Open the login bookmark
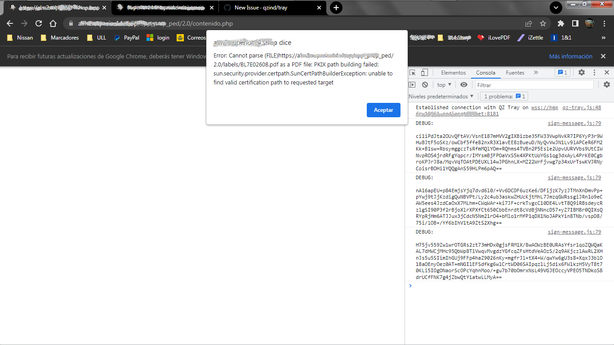The height and width of the screenshot is (345, 614). [x=158, y=38]
